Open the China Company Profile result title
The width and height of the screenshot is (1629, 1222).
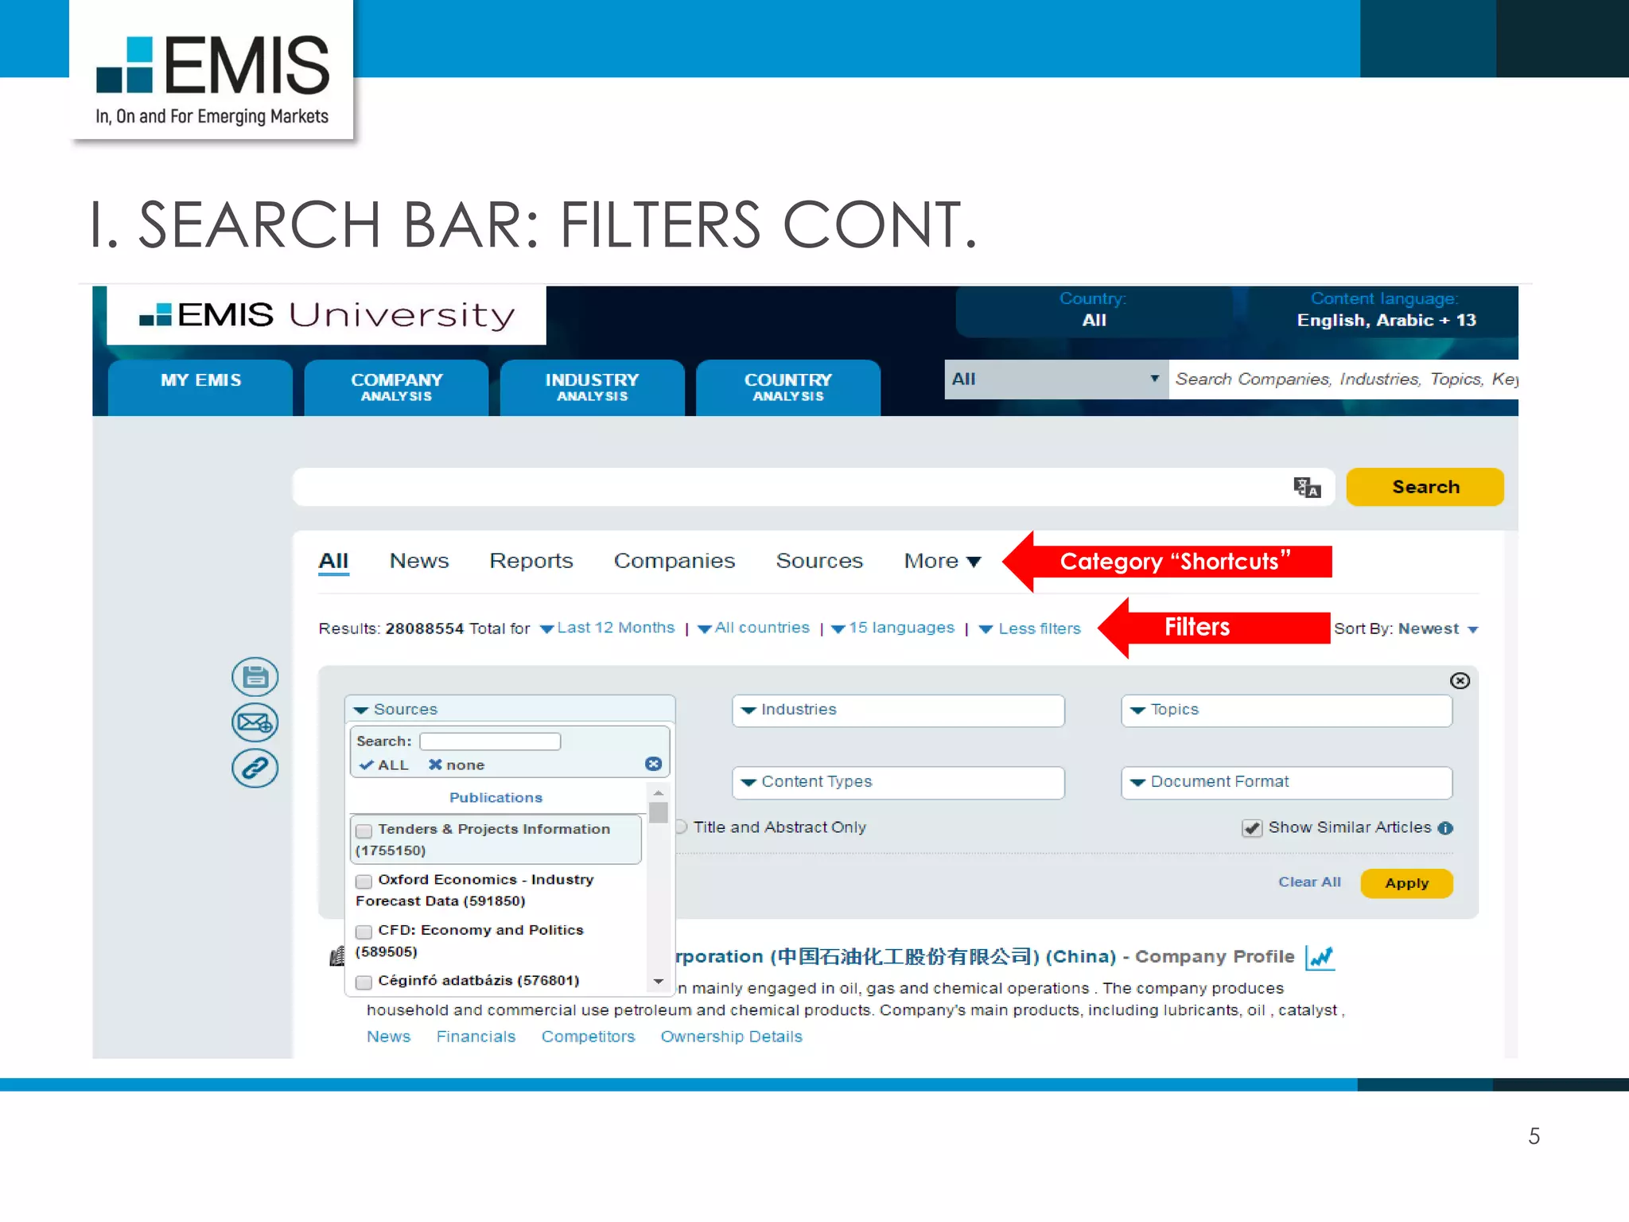[x=986, y=956]
